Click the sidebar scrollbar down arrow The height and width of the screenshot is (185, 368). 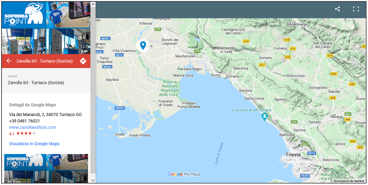(93, 180)
